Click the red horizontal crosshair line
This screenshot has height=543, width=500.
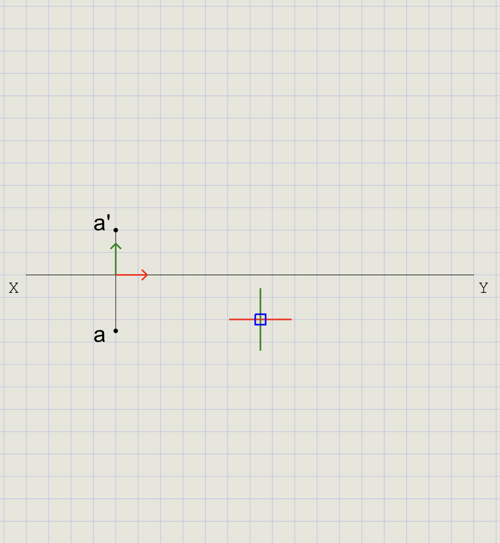242,319
